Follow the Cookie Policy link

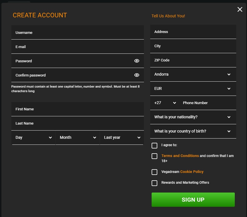192,172
